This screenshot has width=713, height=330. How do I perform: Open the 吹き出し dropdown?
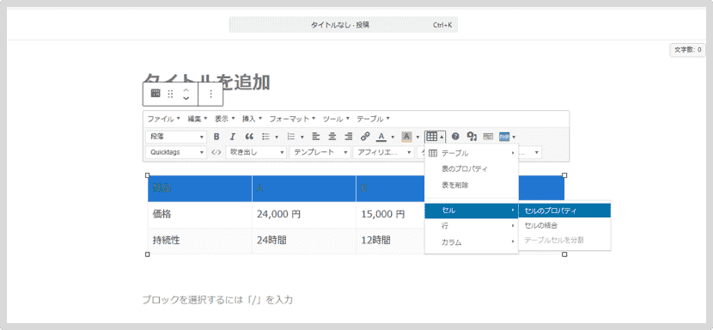[257, 152]
